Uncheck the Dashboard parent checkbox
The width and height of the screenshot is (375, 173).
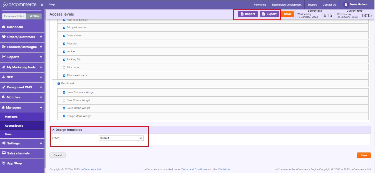(59, 83)
